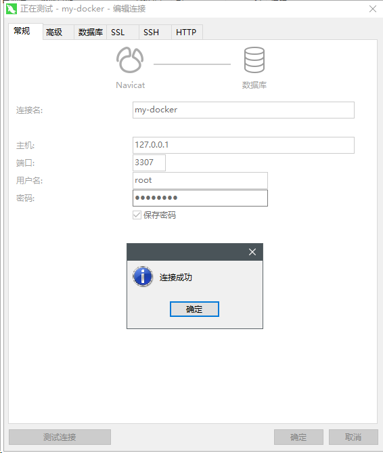Focus the host field containing 127.0.0.1
This screenshot has width=383, height=453.
click(244, 145)
